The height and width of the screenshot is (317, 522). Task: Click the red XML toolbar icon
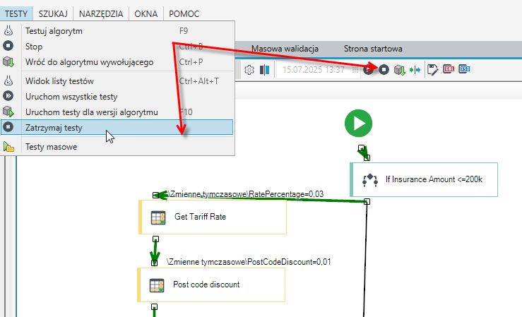[449, 69]
